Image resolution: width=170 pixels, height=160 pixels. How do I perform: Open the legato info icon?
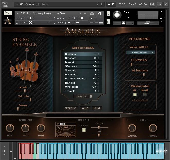pyautogui.click(x=91, y=96)
